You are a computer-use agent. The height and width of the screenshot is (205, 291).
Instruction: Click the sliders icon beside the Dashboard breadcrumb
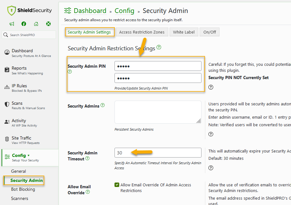[x=68, y=10]
